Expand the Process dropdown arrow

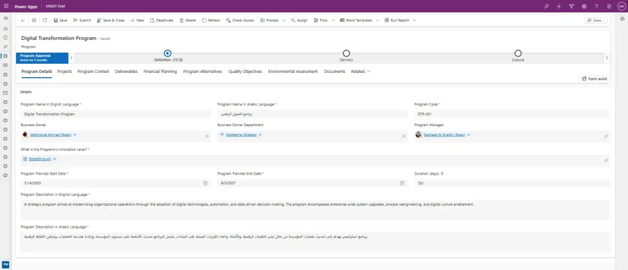285,20
